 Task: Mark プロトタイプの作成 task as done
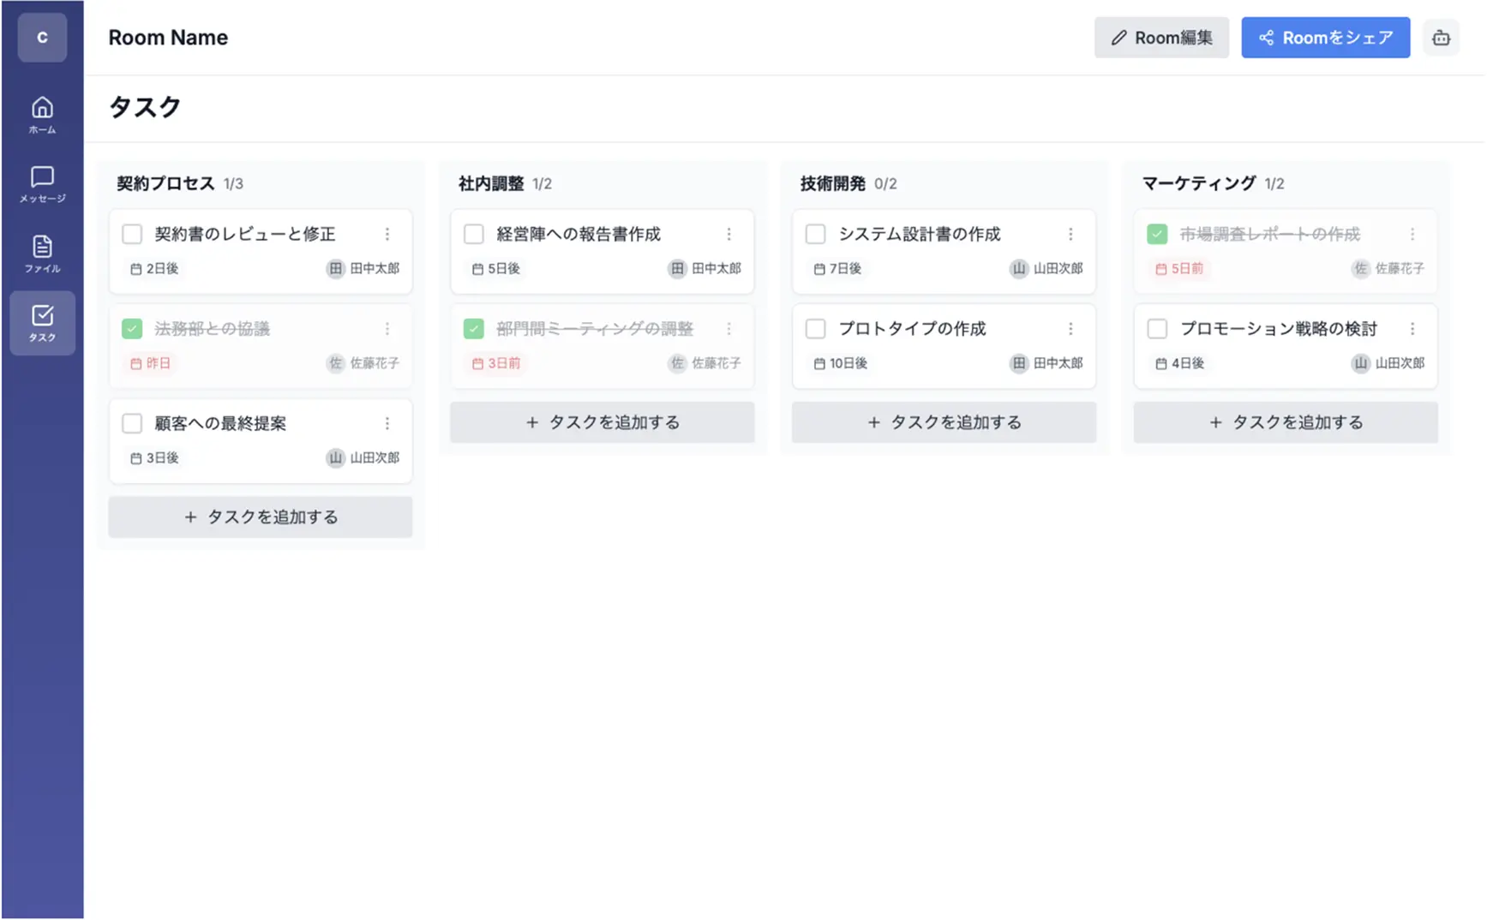815,329
